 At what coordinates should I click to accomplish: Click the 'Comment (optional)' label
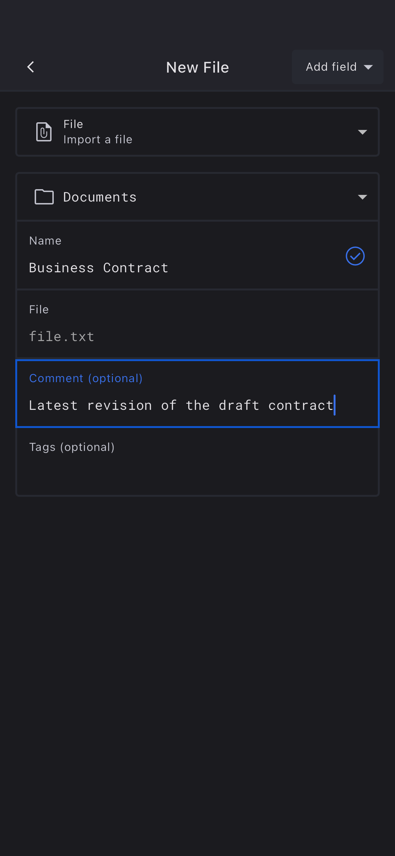(x=86, y=379)
